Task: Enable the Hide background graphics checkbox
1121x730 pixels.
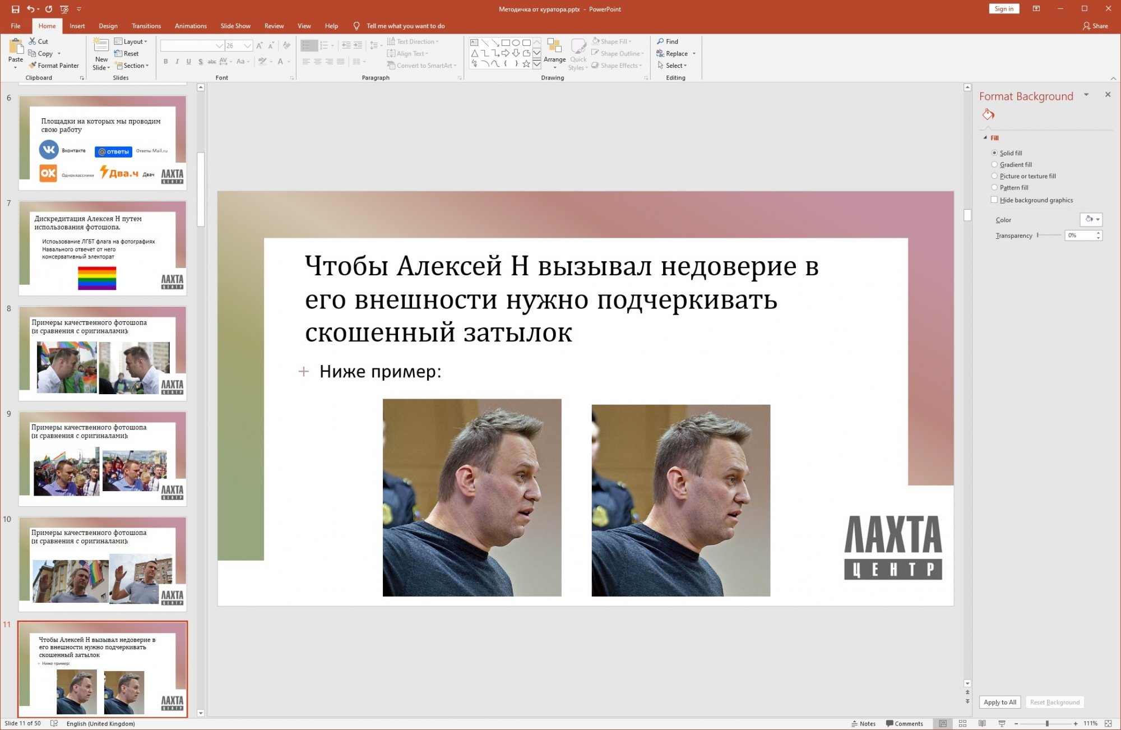Action: [995, 200]
